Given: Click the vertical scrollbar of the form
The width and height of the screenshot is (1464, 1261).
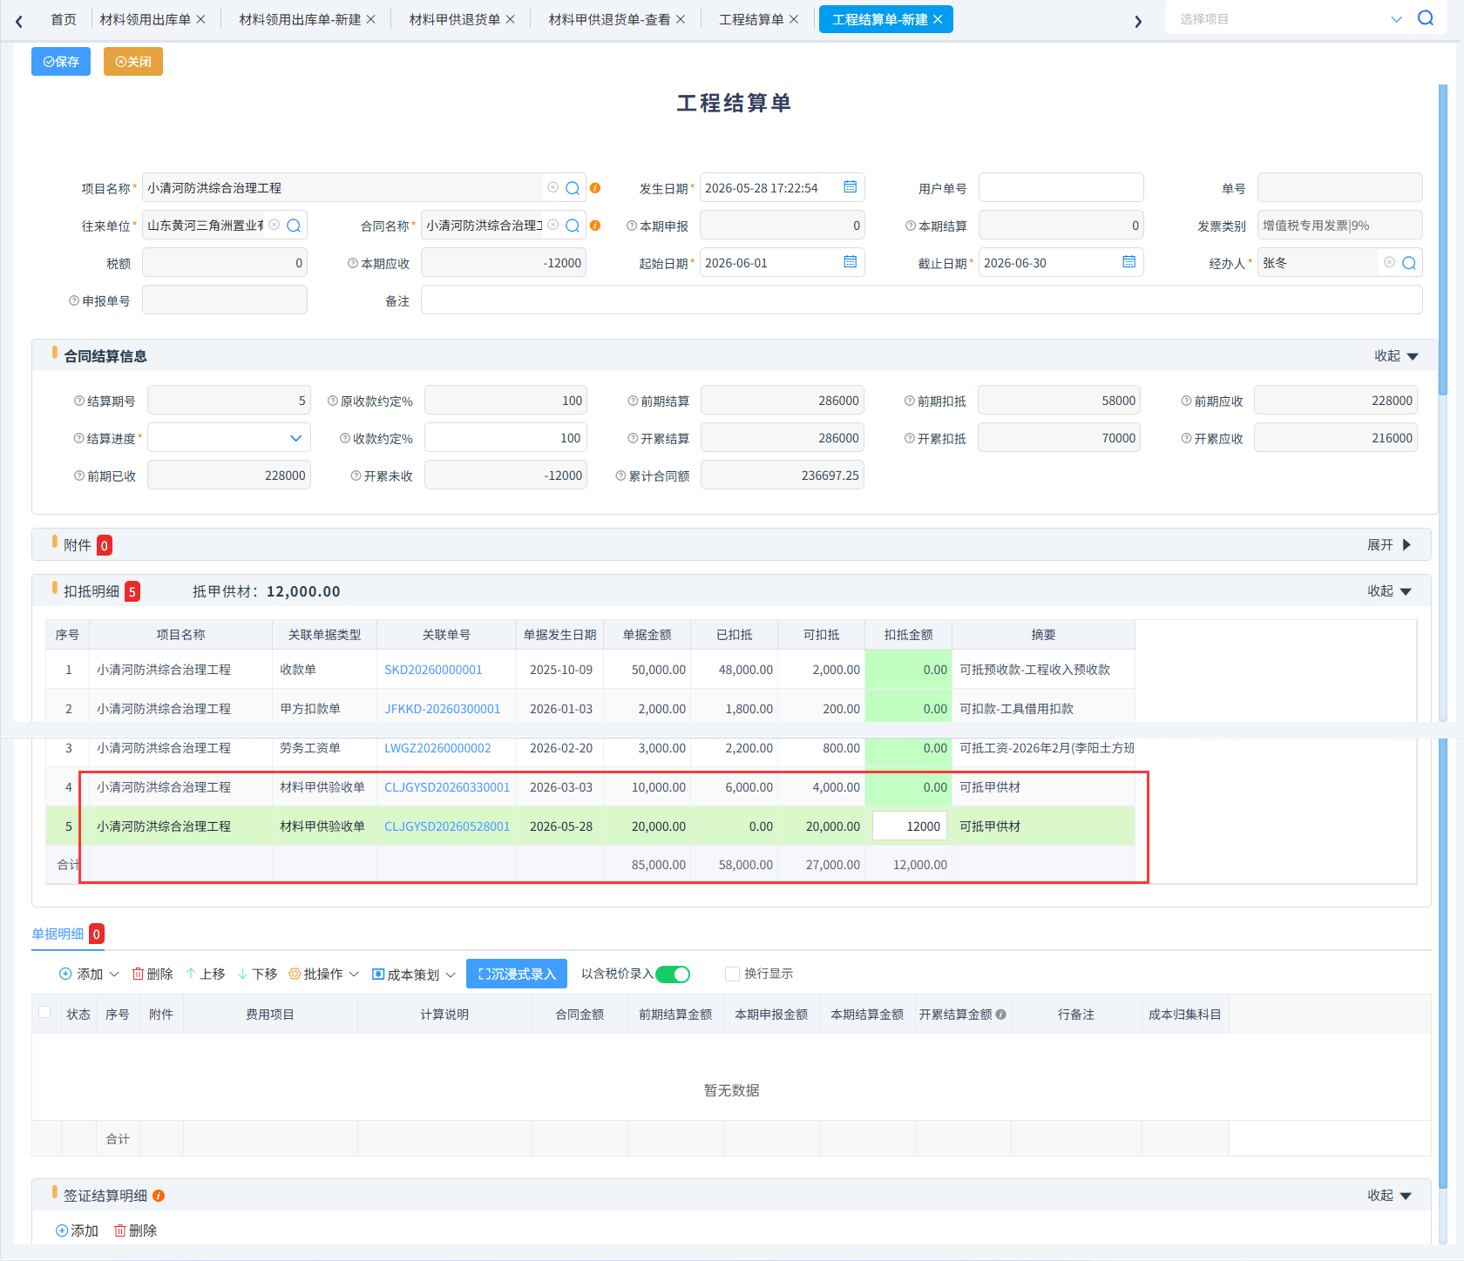Looking at the screenshot, I should click(1443, 239).
